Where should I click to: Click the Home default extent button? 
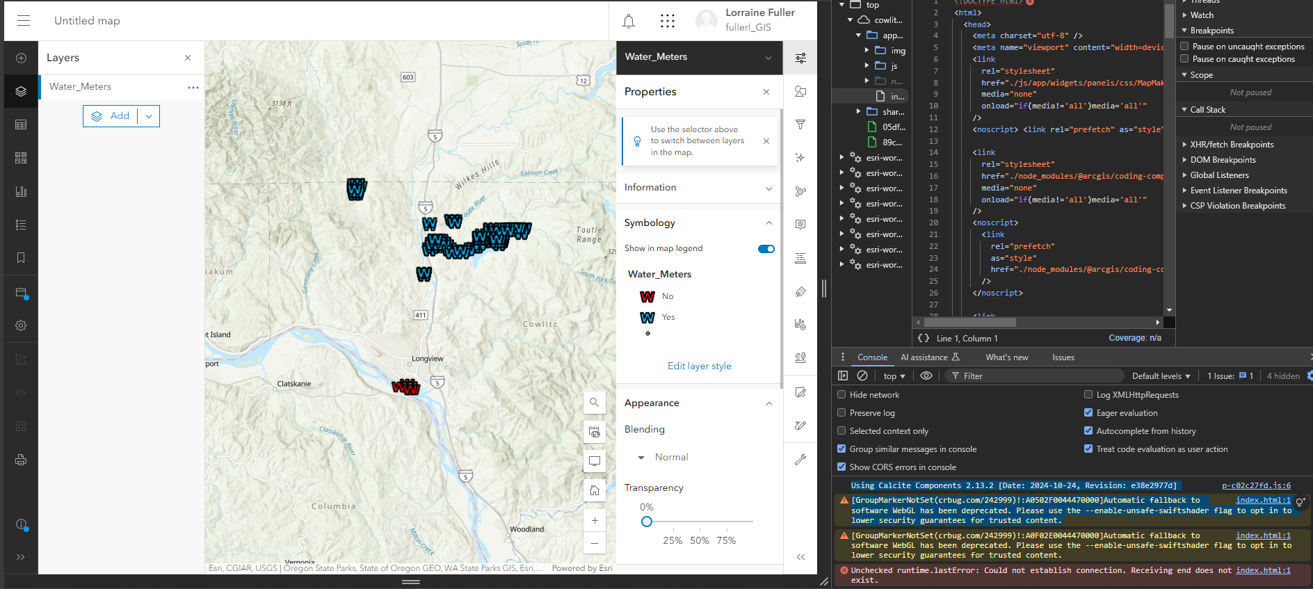(x=595, y=490)
